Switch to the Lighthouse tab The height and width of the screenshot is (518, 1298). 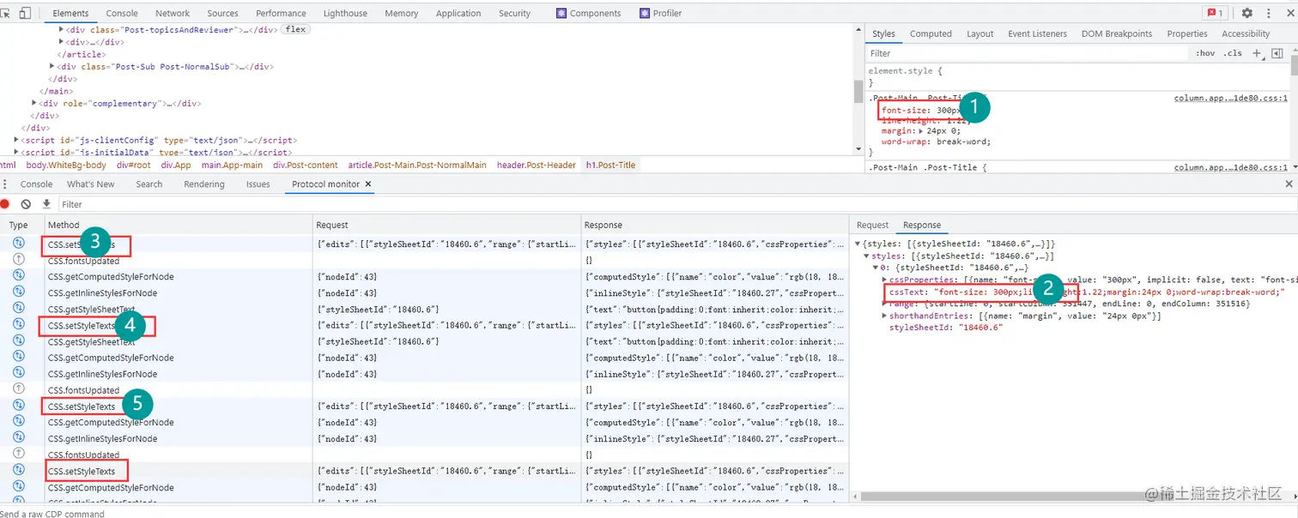pyautogui.click(x=345, y=13)
